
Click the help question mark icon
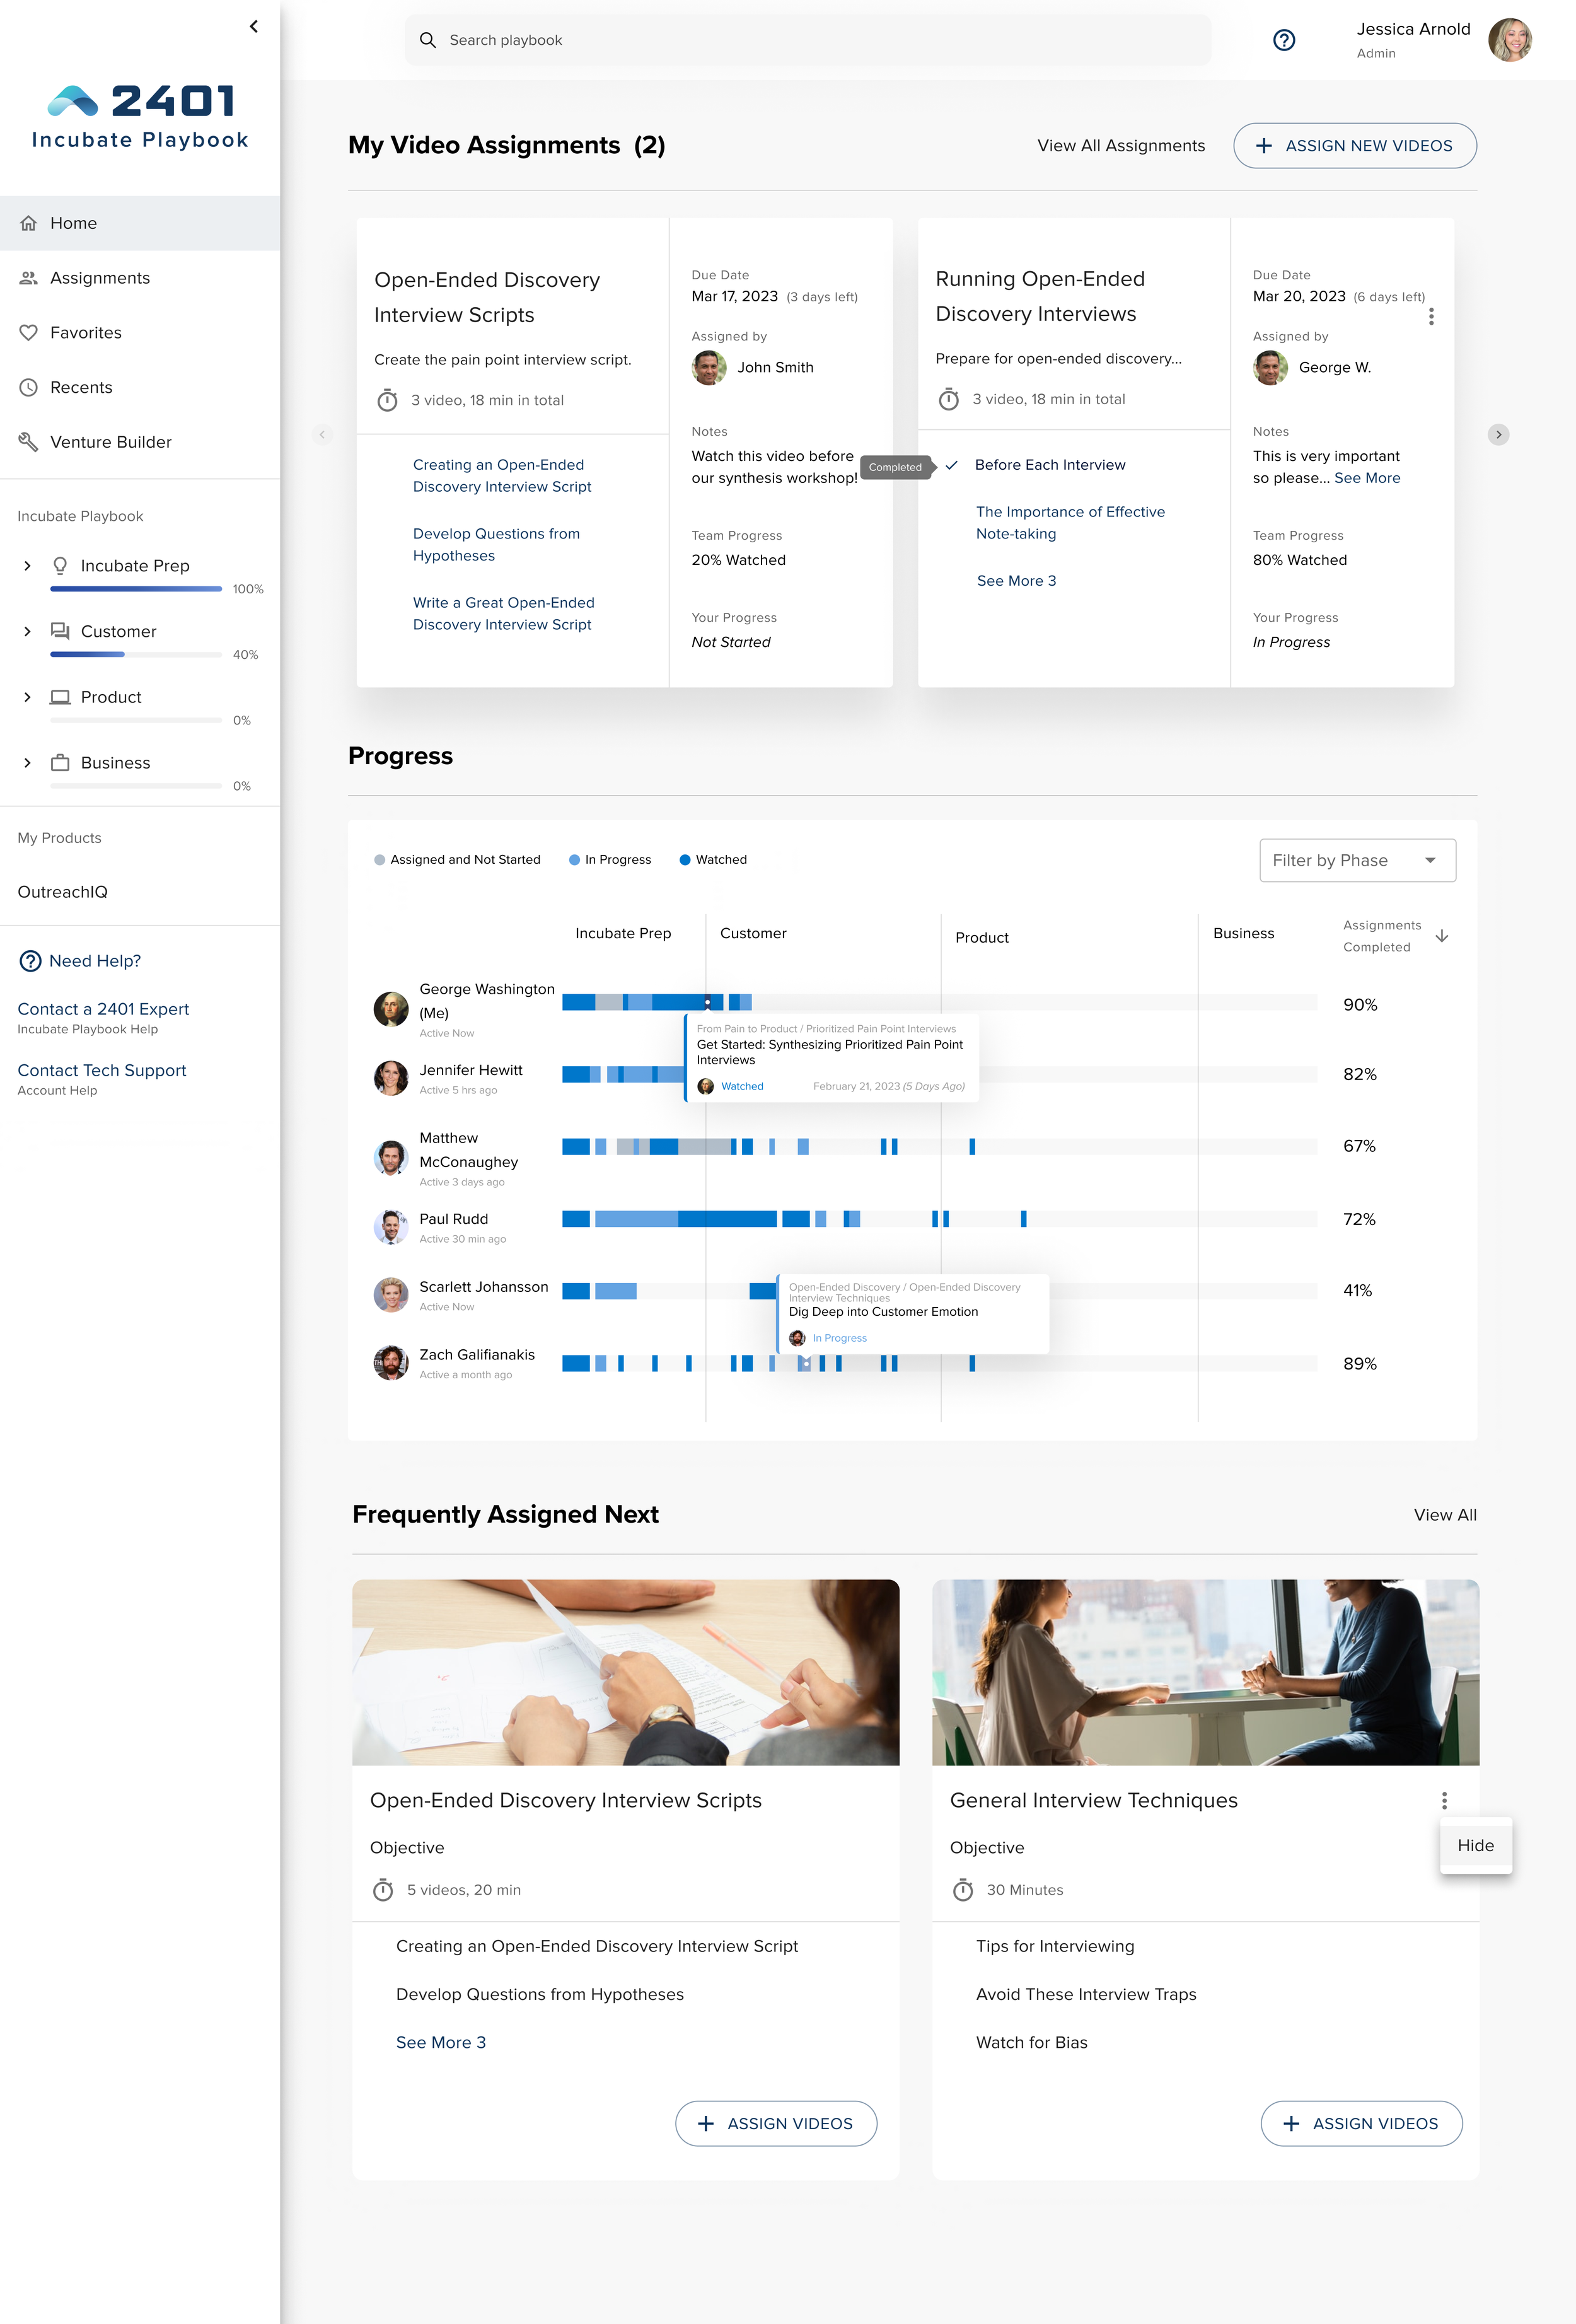(1283, 40)
